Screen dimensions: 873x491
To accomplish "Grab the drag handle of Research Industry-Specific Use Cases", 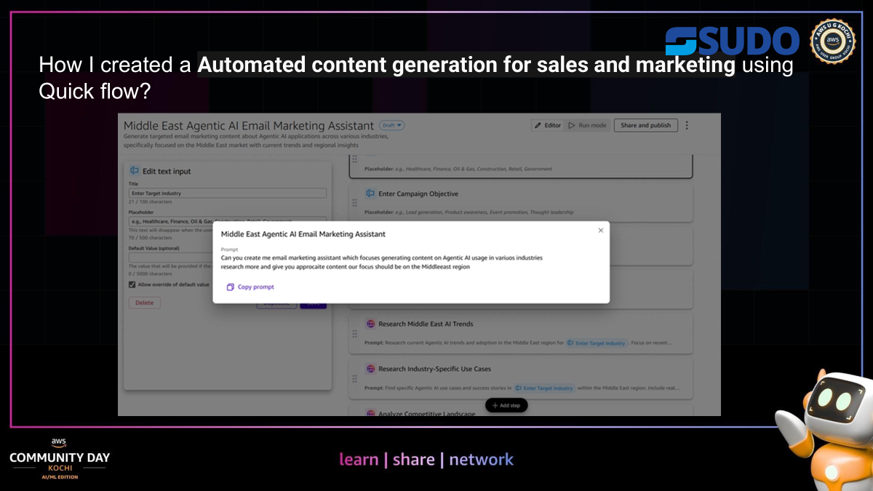I will pos(355,378).
